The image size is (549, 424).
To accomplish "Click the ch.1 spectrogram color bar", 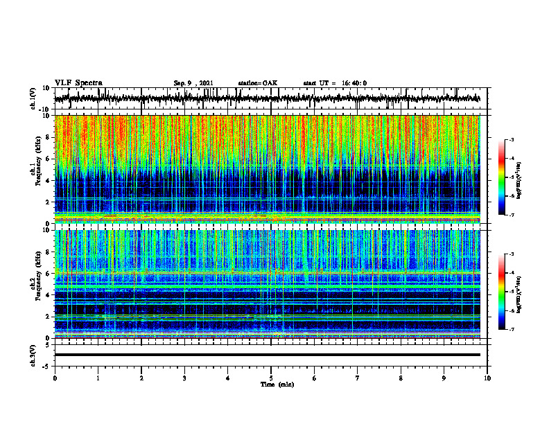I will [501, 177].
